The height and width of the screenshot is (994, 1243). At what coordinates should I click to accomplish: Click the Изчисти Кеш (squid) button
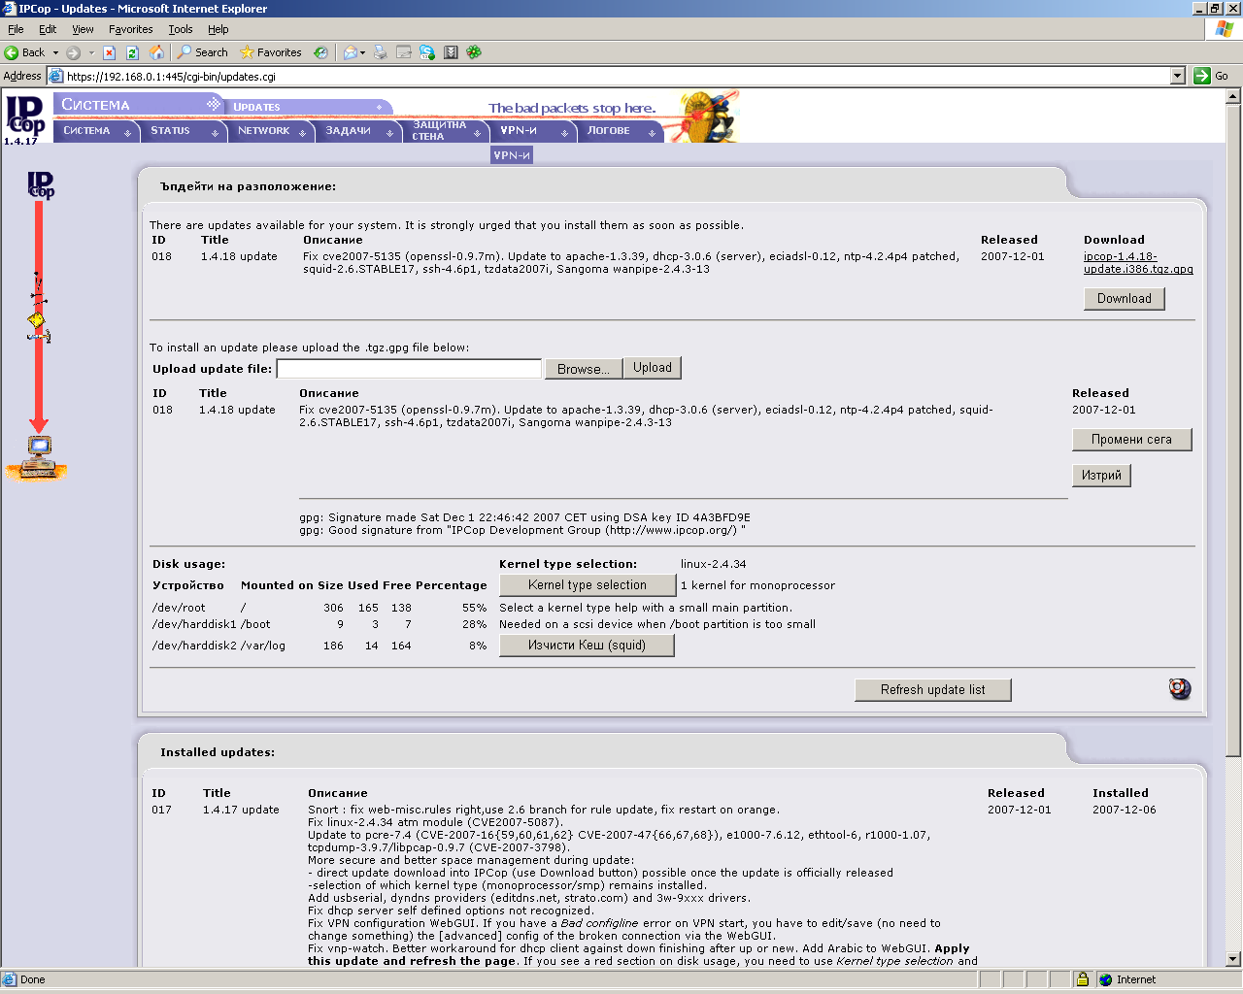[587, 646]
